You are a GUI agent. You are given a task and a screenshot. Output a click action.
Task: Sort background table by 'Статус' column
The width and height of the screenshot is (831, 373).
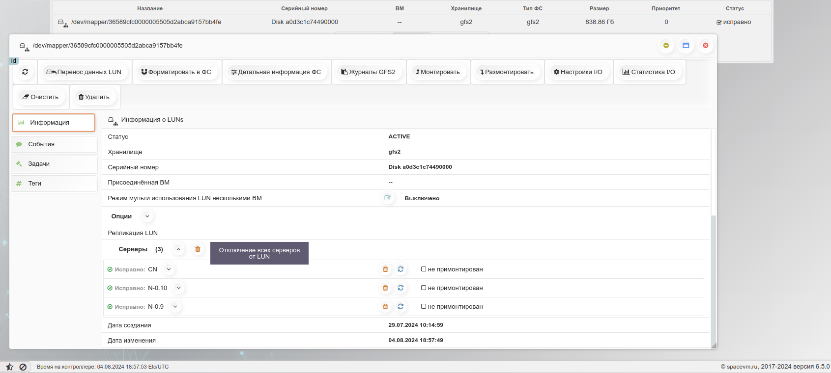pos(735,8)
